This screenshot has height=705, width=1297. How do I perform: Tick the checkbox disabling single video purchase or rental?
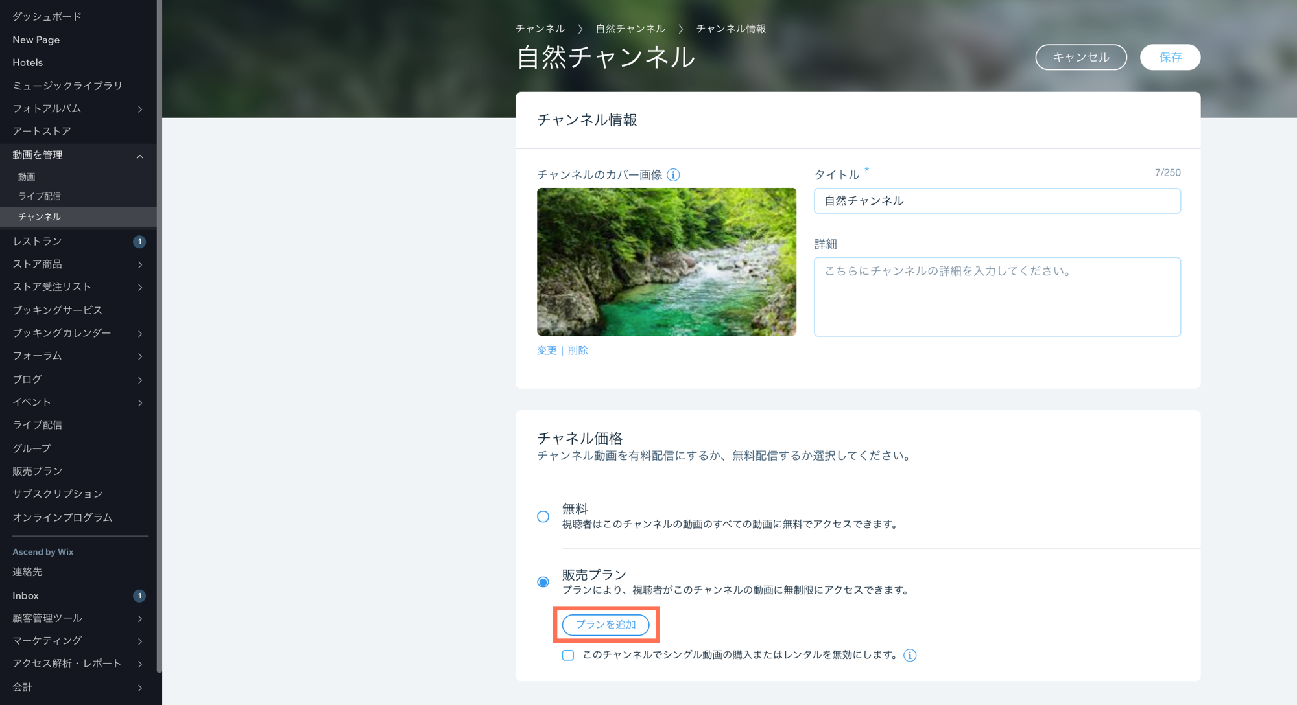point(568,655)
